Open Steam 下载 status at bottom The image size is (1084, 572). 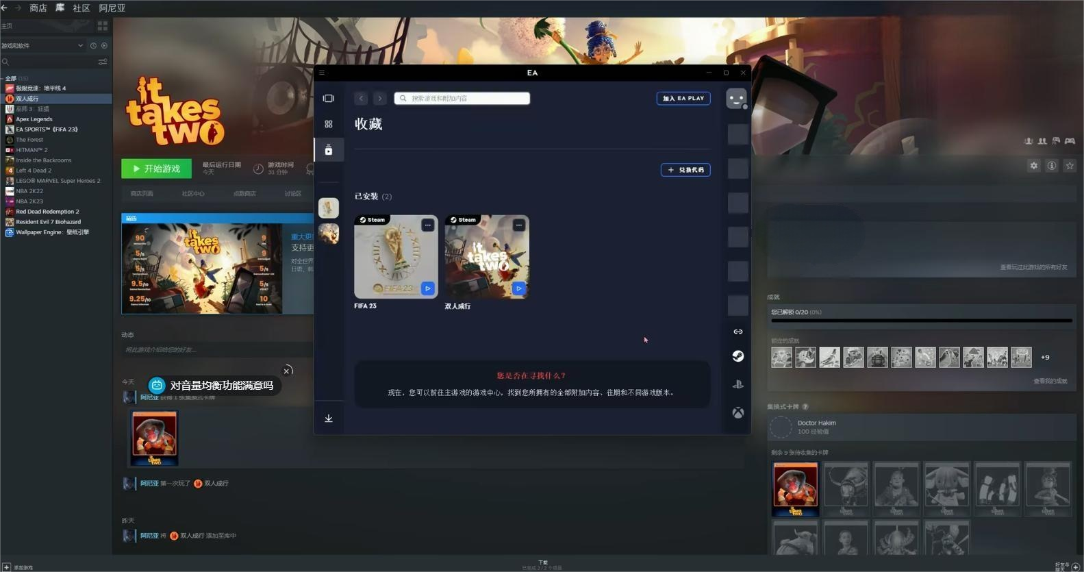click(x=542, y=565)
